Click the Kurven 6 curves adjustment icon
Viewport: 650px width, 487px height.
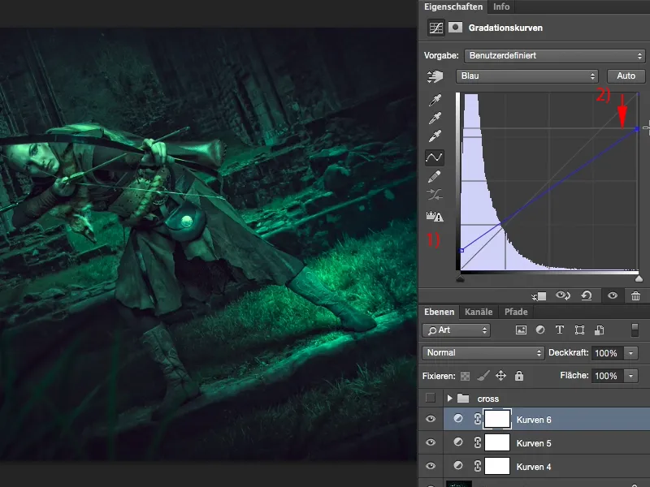tap(458, 418)
